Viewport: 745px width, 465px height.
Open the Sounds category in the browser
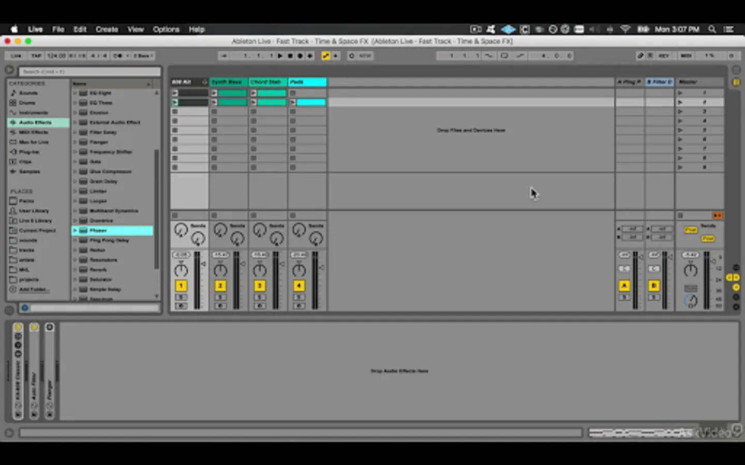pyautogui.click(x=28, y=93)
